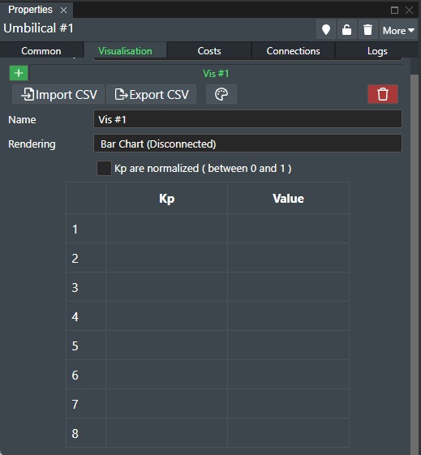421x455 pixels.
Task: Click the Umbilical #1 title
Action: coord(38,28)
